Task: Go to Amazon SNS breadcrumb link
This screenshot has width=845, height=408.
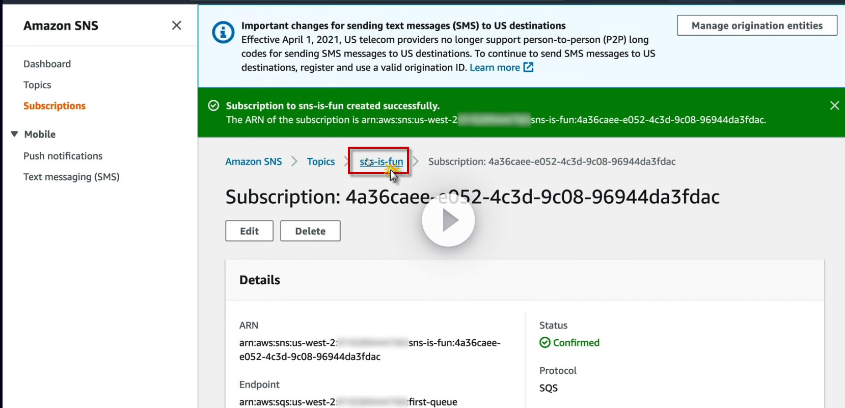Action: (254, 161)
